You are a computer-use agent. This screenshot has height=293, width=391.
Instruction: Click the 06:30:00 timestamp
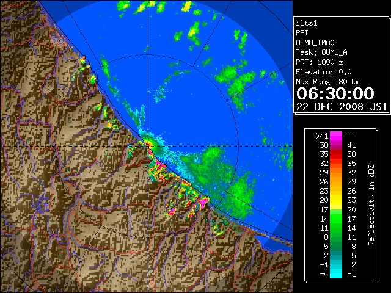click(335, 93)
